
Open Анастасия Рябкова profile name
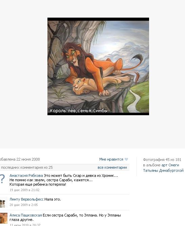coord(26,176)
